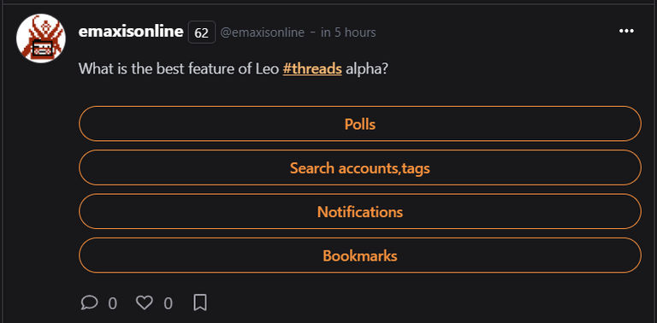The image size is (657, 323).
Task: Click the reputation badge showing 62
Action: [x=202, y=32]
